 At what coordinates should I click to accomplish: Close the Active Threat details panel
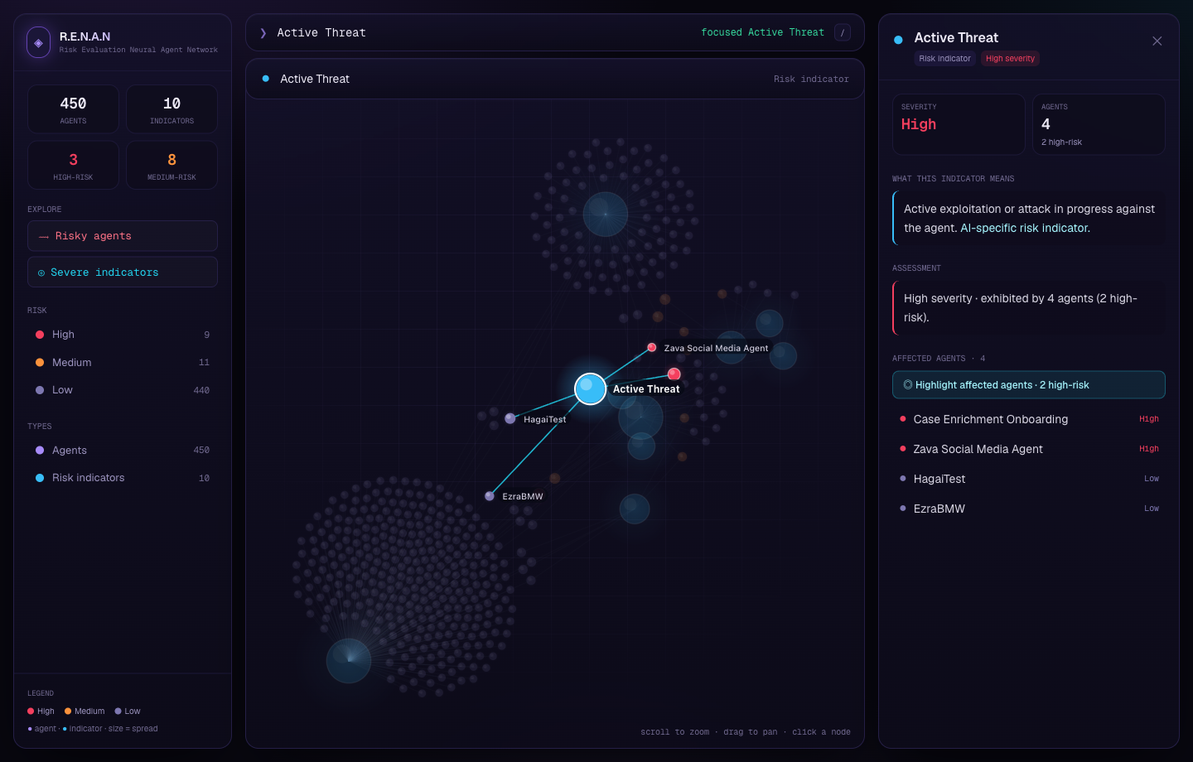click(x=1157, y=41)
